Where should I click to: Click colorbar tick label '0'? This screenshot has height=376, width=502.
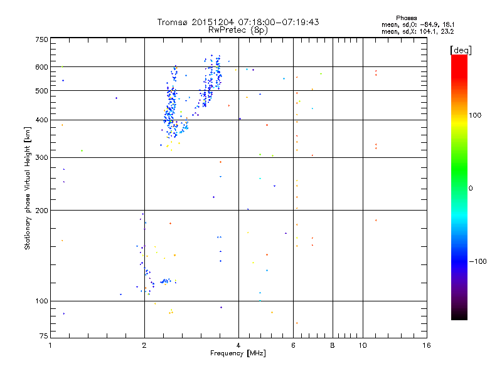471,189
